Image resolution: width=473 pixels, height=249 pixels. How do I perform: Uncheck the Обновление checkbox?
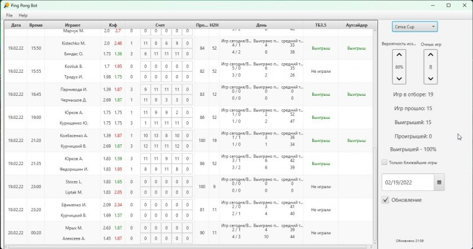click(x=385, y=200)
